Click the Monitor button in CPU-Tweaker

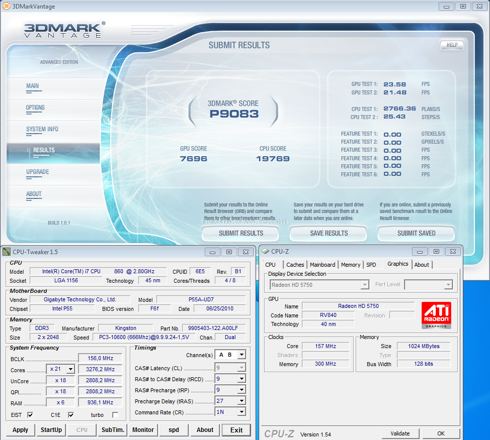(x=143, y=429)
